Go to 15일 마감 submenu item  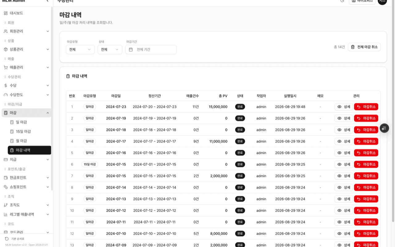[29, 132]
